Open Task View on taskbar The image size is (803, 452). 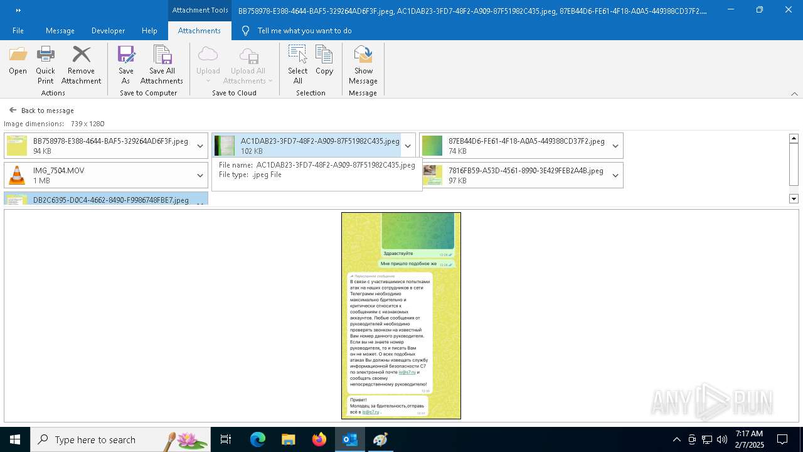(x=226, y=439)
